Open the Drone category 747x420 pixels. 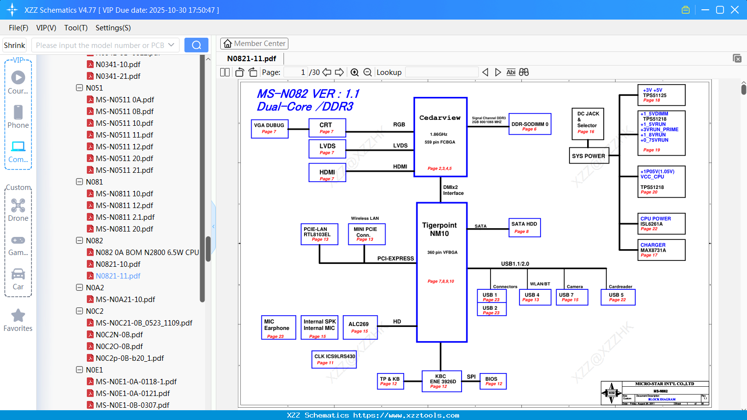(18, 210)
